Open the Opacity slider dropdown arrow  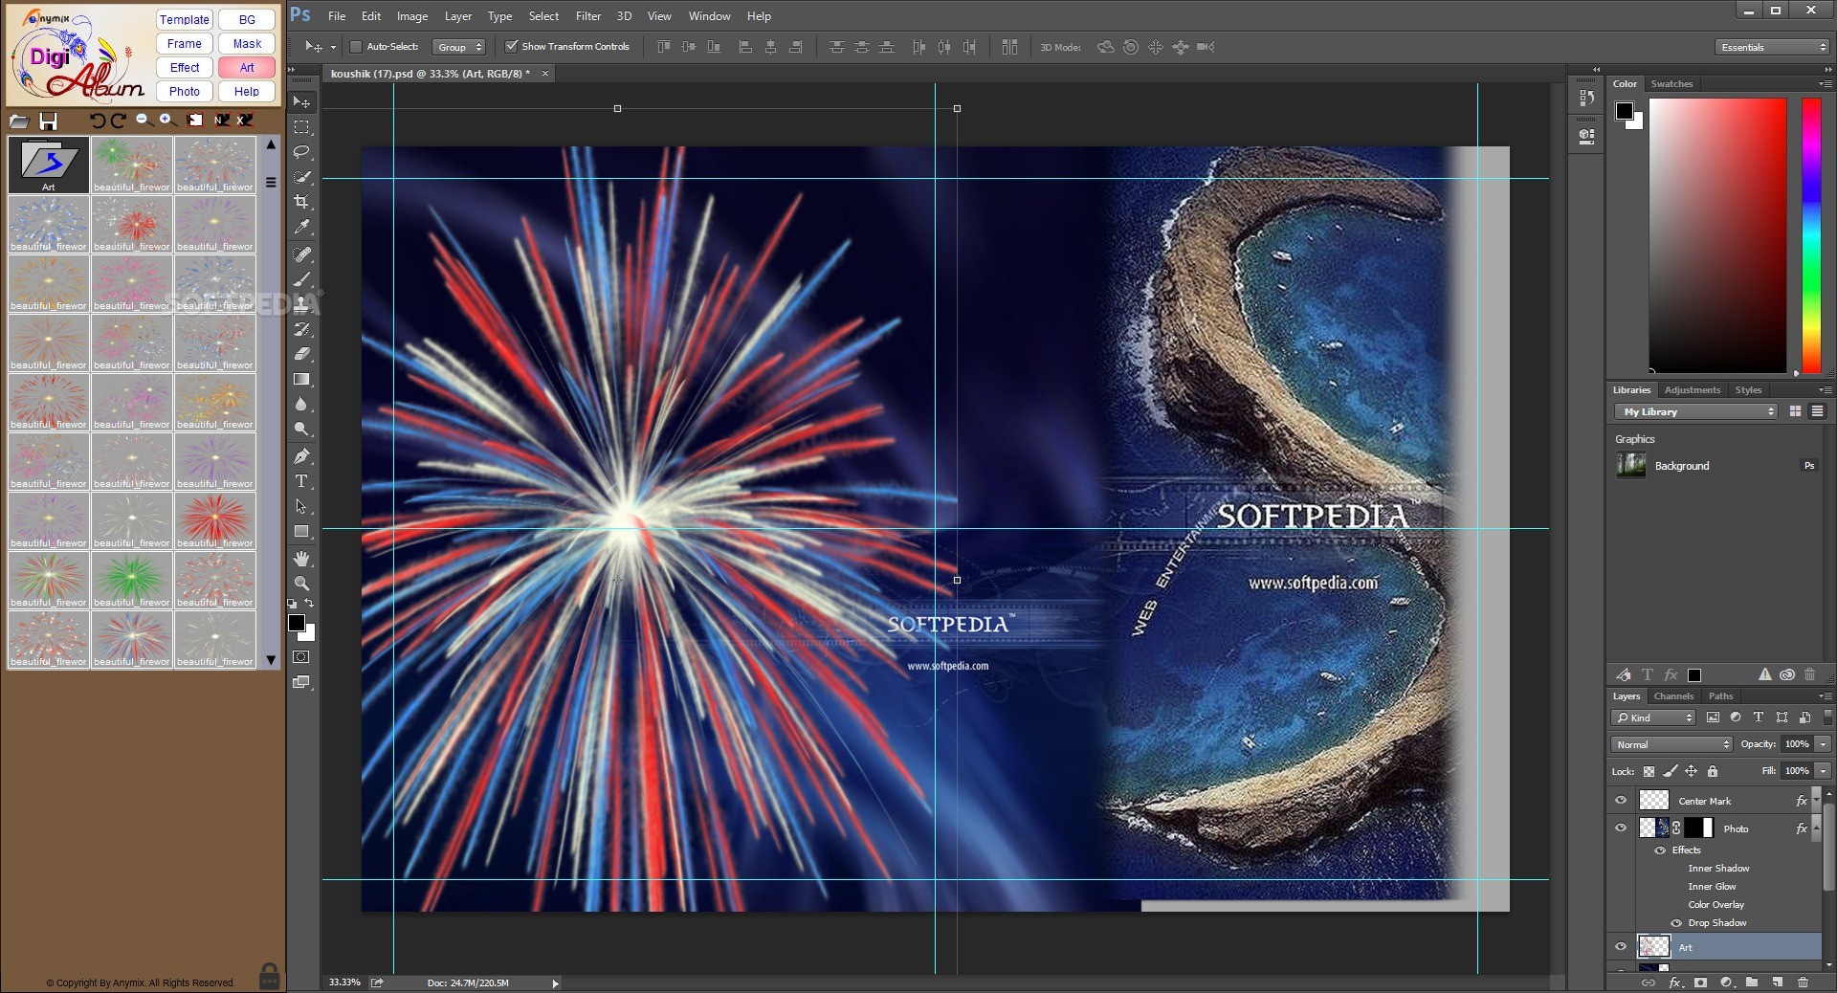point(1824,744)
